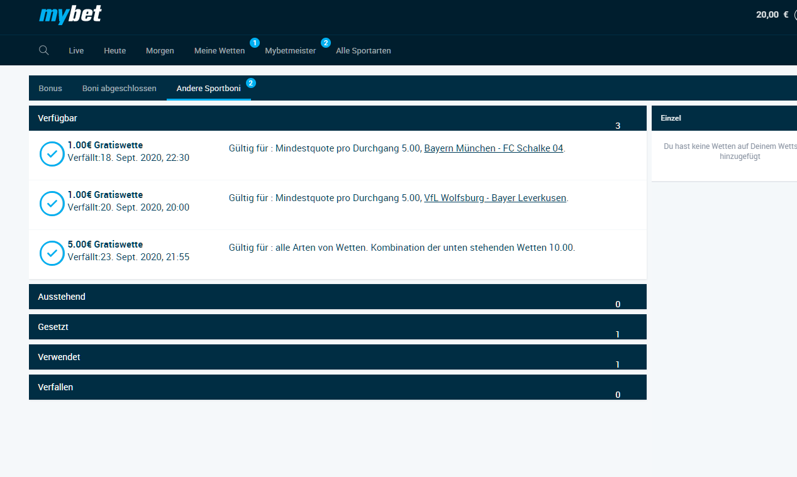
Task: Click count 3 in Verfügbar header
Action: pos(618,126)
